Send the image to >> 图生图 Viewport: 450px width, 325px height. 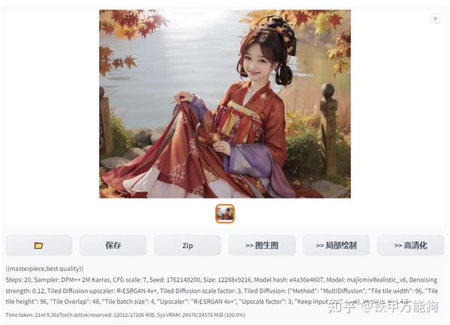coord(262,246)
